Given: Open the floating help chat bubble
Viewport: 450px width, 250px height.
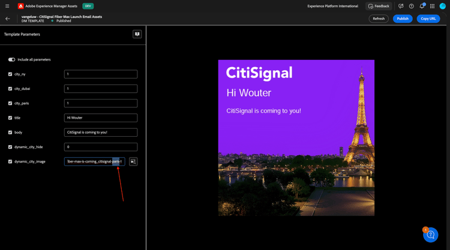Looking at the screenshot, I should [x=430, y=235].
